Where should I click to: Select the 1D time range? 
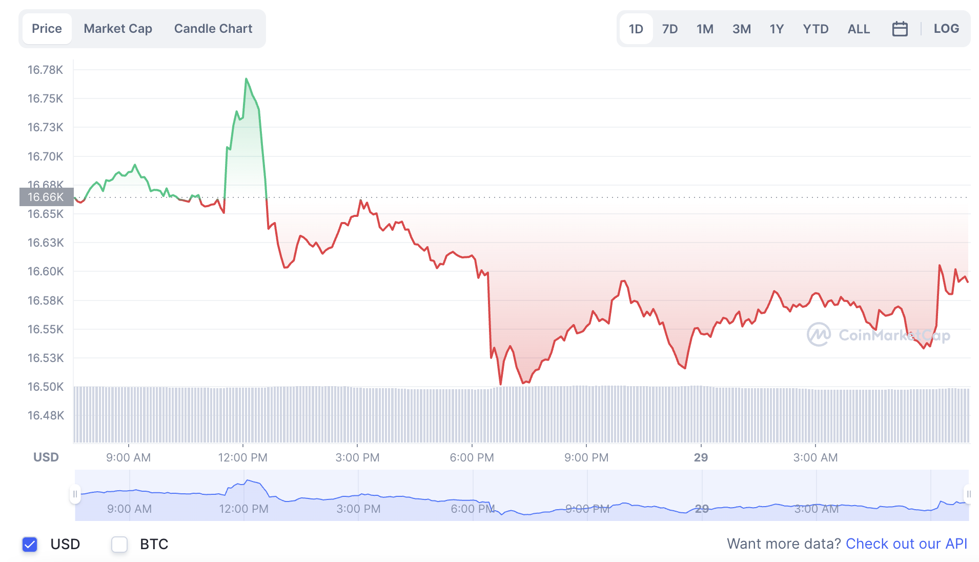point(636,29)
